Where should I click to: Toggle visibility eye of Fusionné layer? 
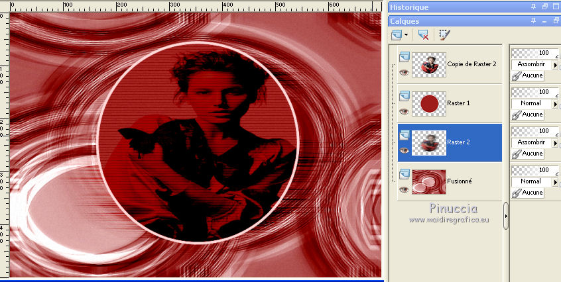coord(405,189)
